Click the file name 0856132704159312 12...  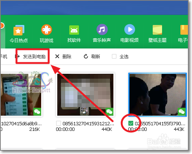tap(88, 124)
